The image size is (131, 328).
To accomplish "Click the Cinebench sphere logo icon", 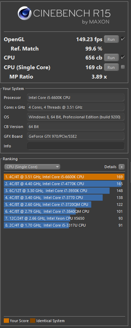I will coord(25,13).
